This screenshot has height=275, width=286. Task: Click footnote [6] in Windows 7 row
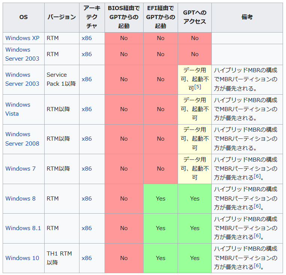pos(257,177)
